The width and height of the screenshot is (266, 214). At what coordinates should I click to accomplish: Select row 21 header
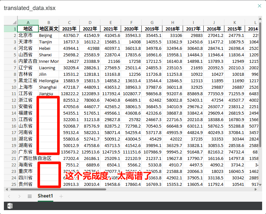tap(11, 158)
